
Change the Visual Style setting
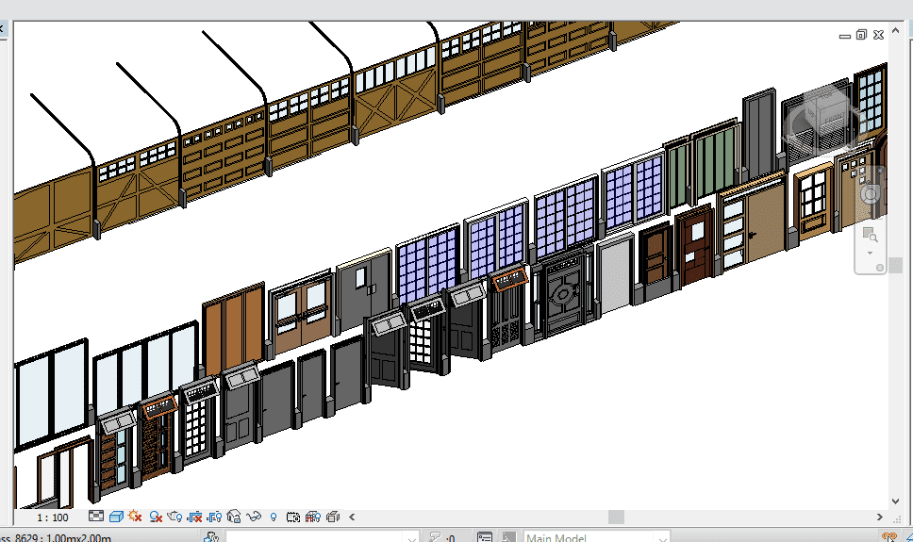tap(115, 517)
